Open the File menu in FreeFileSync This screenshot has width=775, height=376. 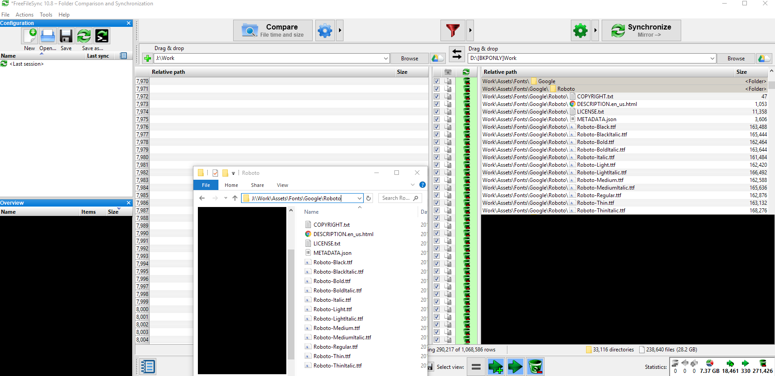[5, 15]
